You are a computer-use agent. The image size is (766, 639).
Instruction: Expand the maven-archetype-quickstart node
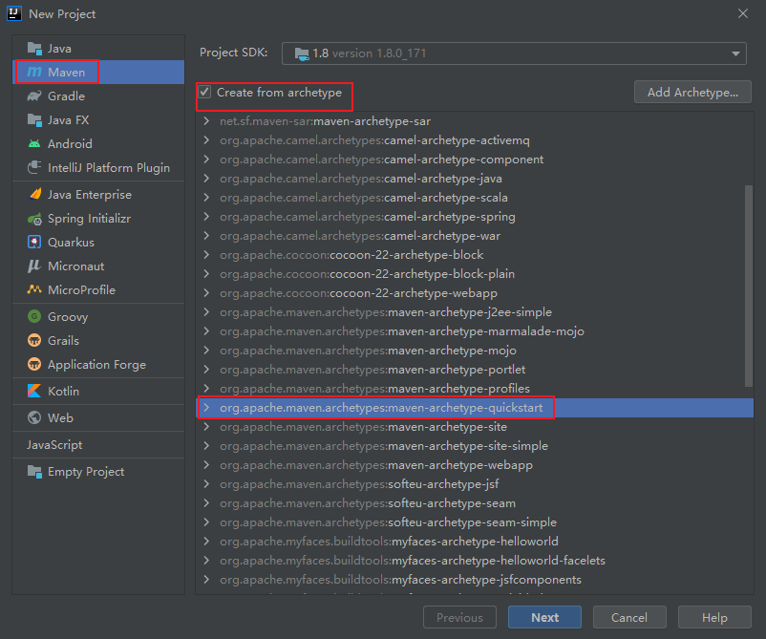pos(206,408)
